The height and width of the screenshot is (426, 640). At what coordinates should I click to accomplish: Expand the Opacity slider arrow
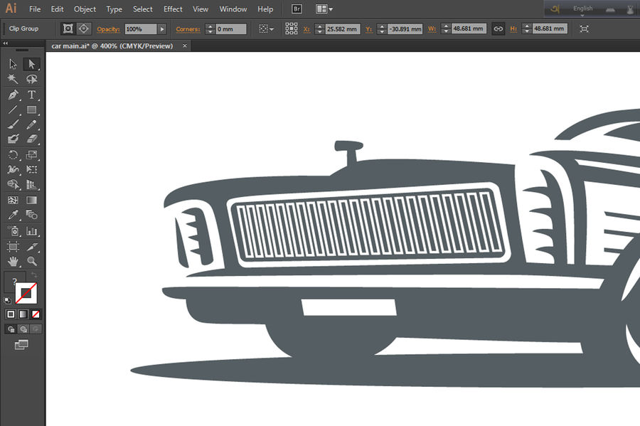coord(162,29)
